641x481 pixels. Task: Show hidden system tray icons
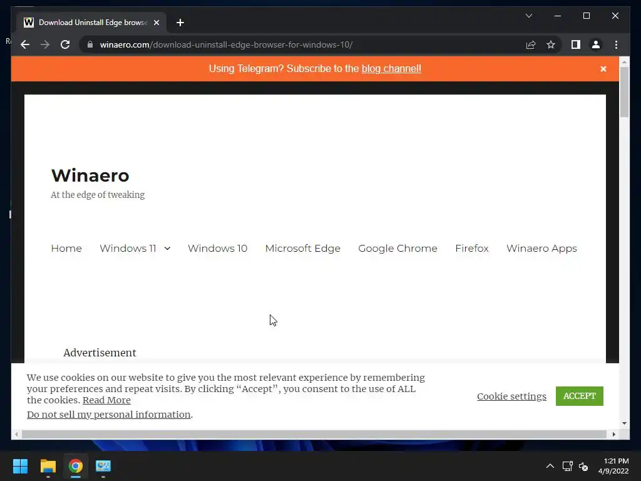550,466
